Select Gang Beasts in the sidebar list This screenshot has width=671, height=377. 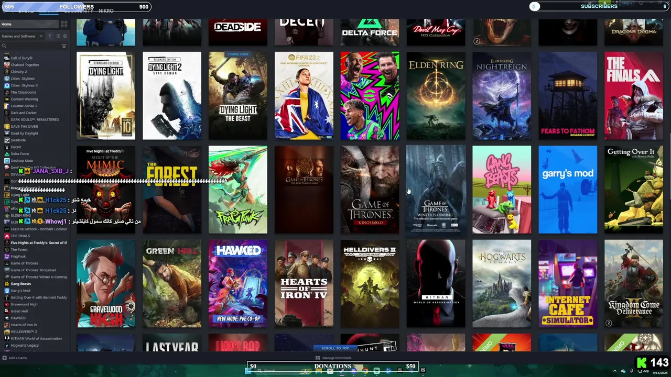click(x=21, y=284)
